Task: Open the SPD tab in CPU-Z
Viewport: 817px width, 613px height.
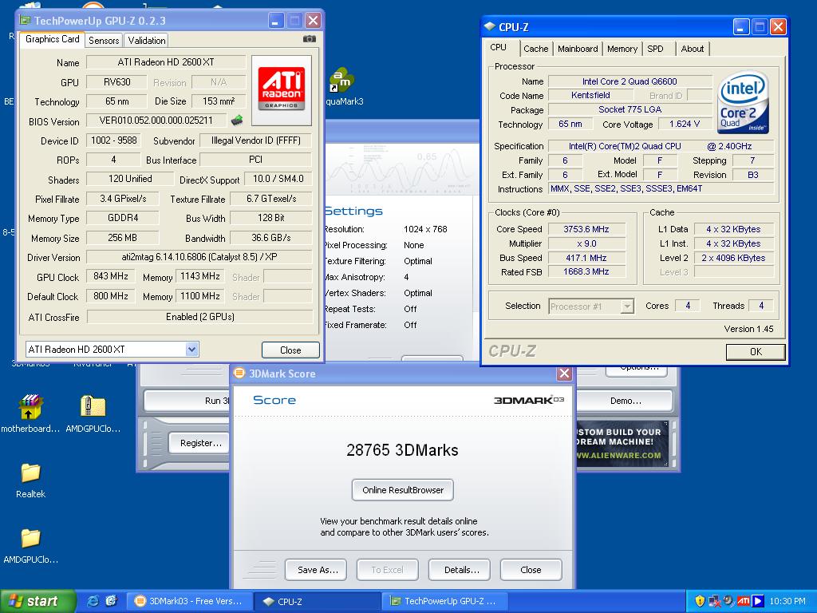Action: (x=656, y=49)
